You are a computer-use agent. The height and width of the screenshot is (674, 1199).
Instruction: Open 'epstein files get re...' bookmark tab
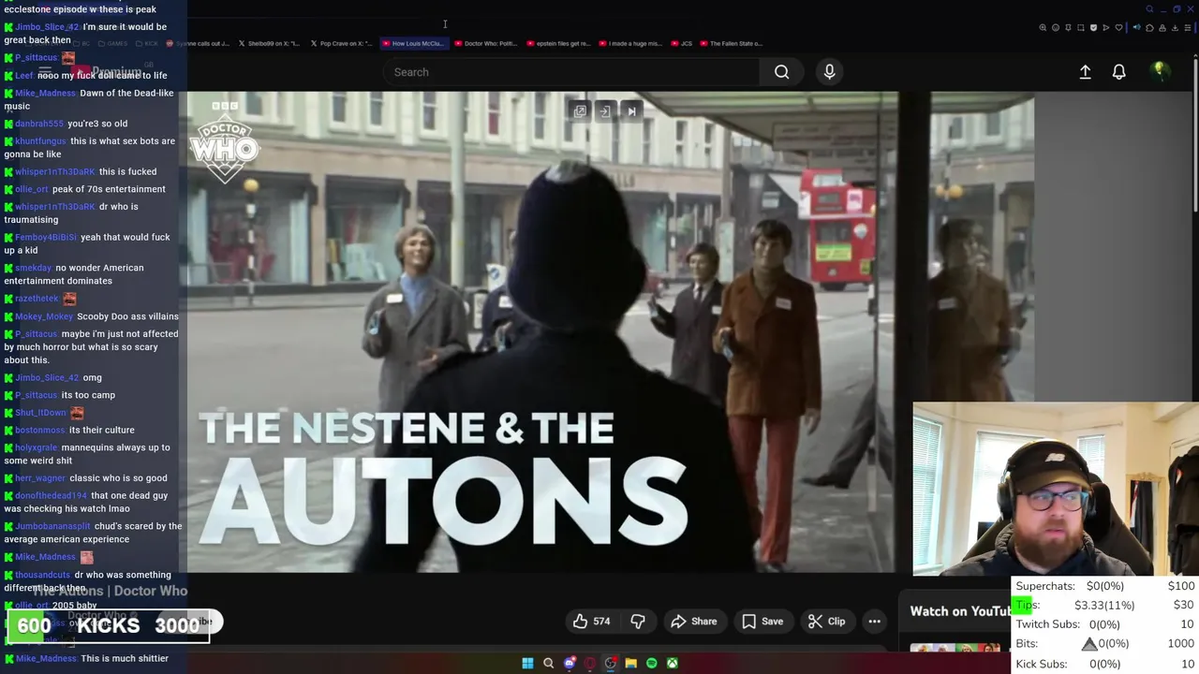pos(558,43)
